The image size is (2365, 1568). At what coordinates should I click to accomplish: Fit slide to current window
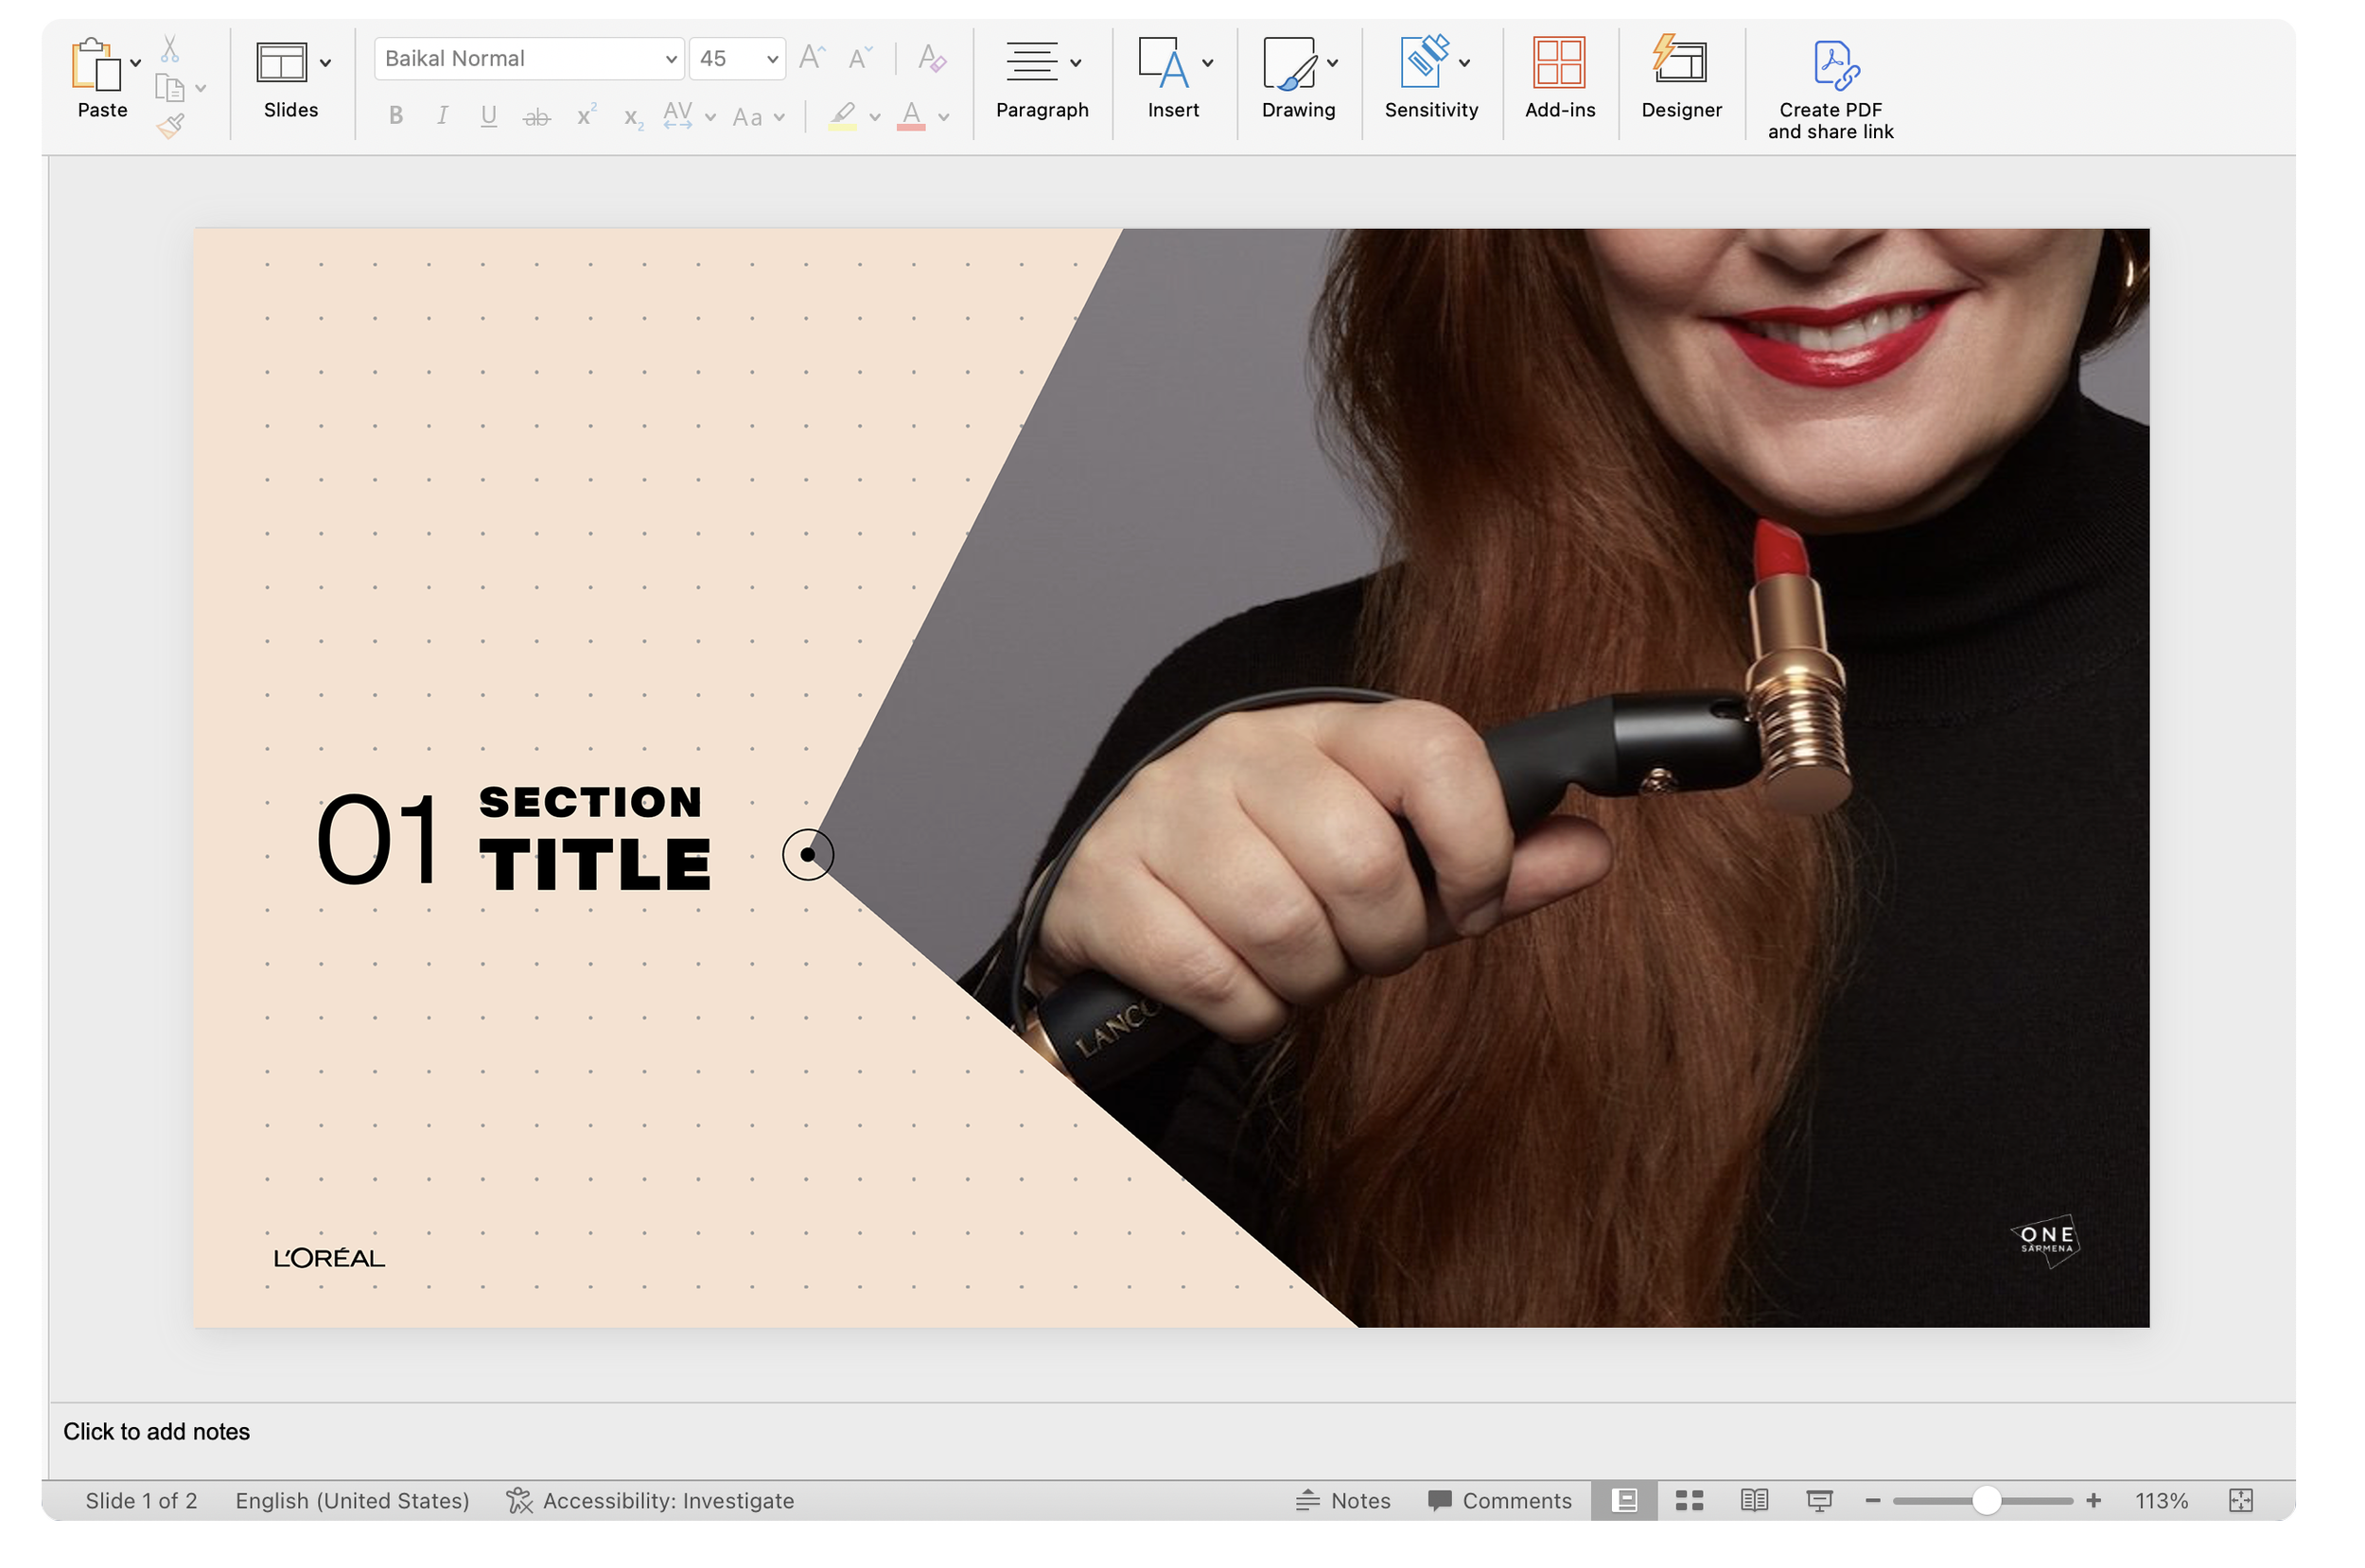2240,1500
